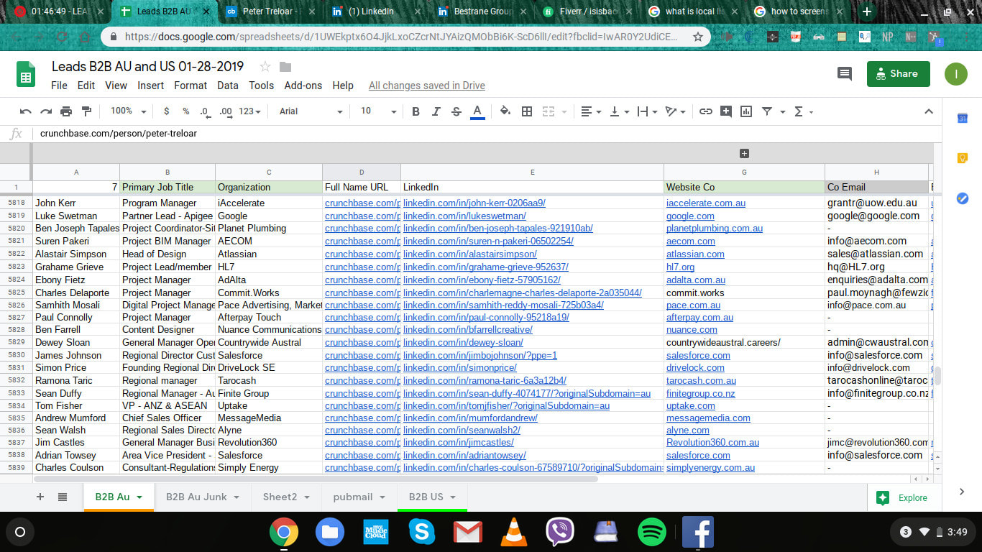Click All changes saved in Drive link

(427, 86)
